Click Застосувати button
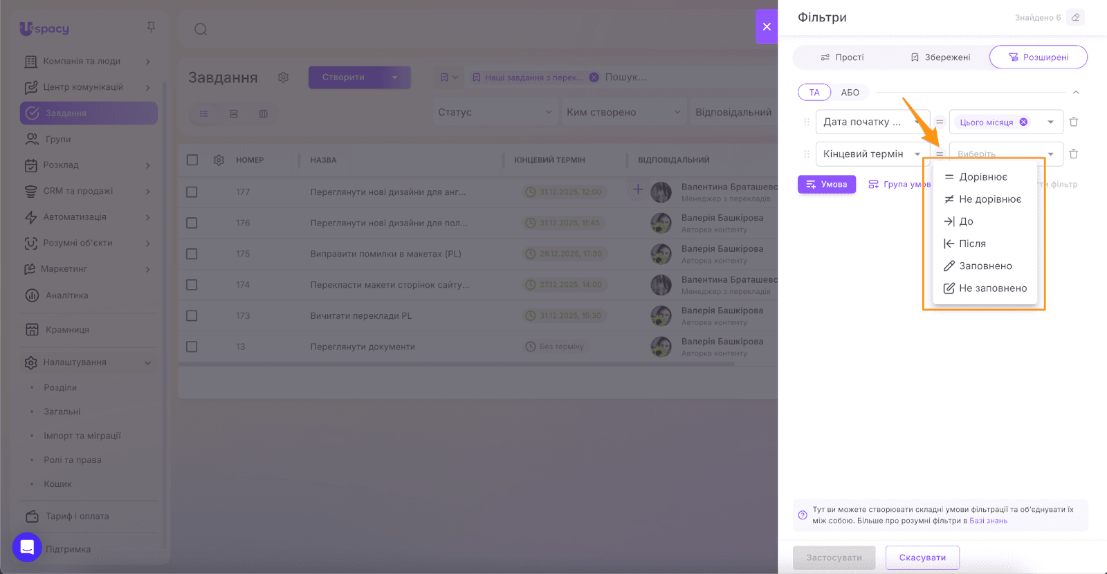 (834, 557)
